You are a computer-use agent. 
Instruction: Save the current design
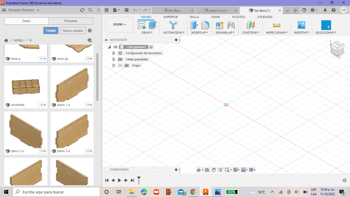click(x=126, y=10)
